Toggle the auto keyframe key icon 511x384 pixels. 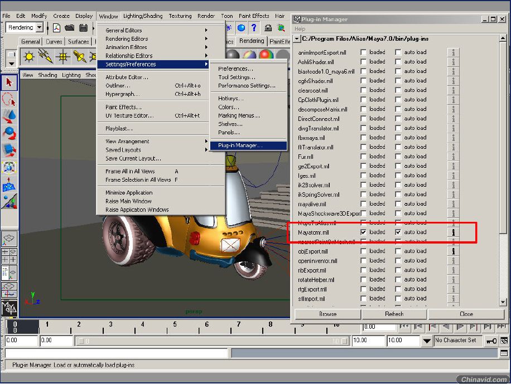491,341
